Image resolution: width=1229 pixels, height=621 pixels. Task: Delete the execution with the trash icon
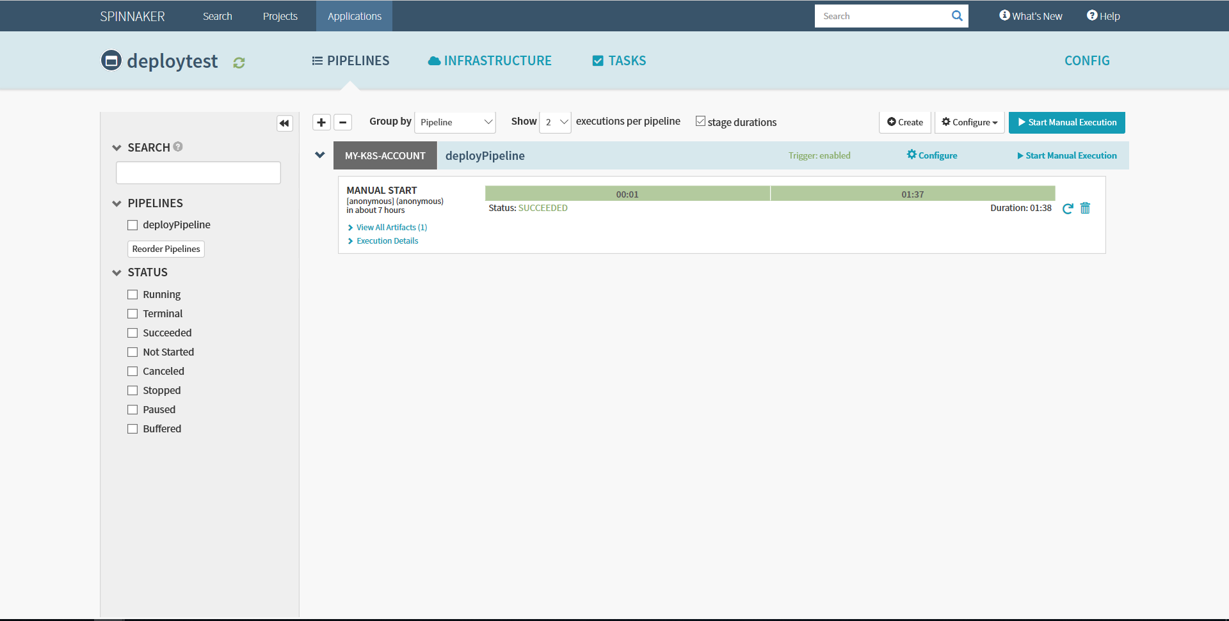1085,208
